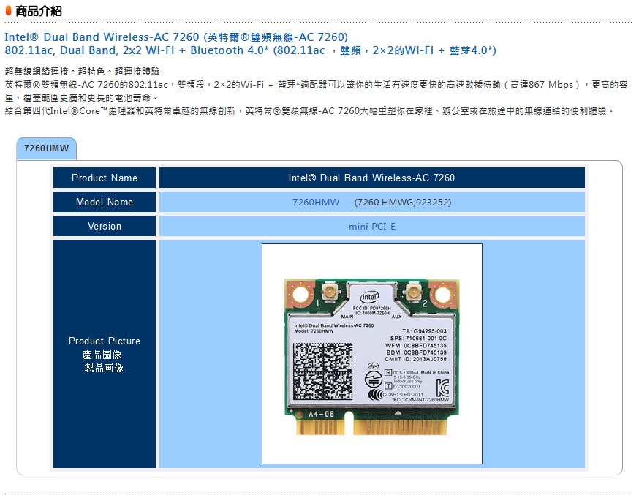
Task: Click the Version header cell
Action: click(105, 226)
